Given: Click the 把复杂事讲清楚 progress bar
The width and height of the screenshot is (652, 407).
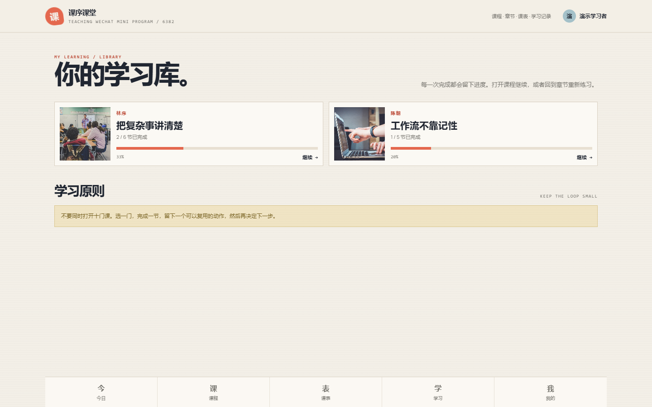Looking at the screenshot, I should [x=217, y=148].
